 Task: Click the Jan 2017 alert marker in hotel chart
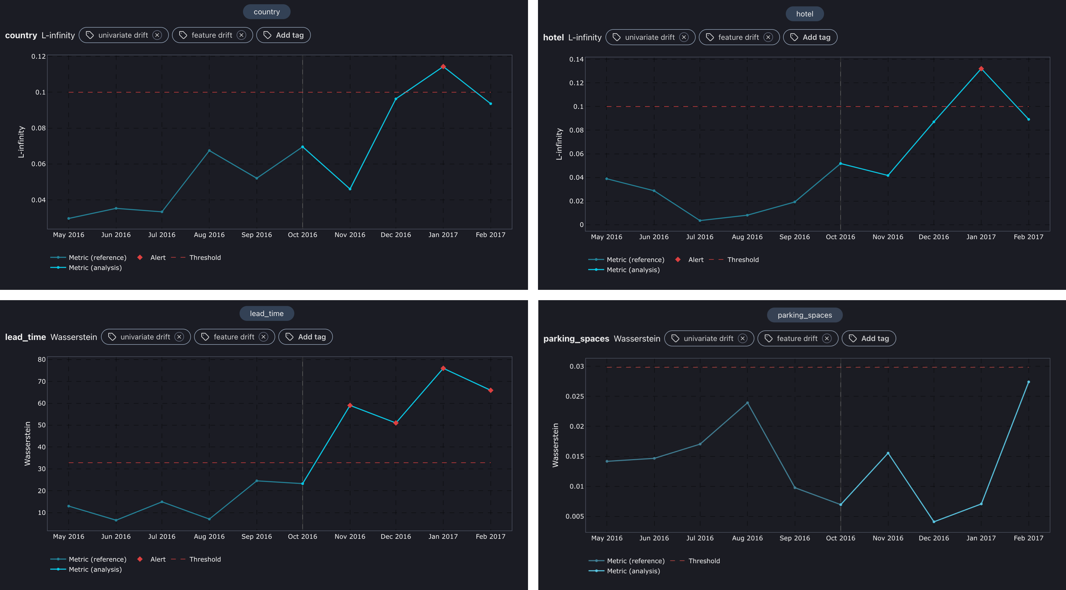981,69
